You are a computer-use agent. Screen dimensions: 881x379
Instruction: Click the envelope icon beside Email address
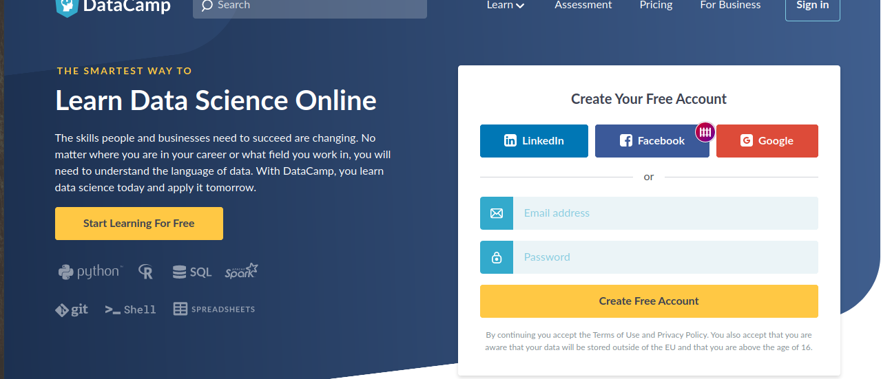click(497, 213)
